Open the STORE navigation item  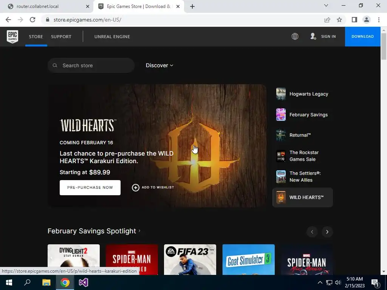pyautogui.click(x=36, y=37)
